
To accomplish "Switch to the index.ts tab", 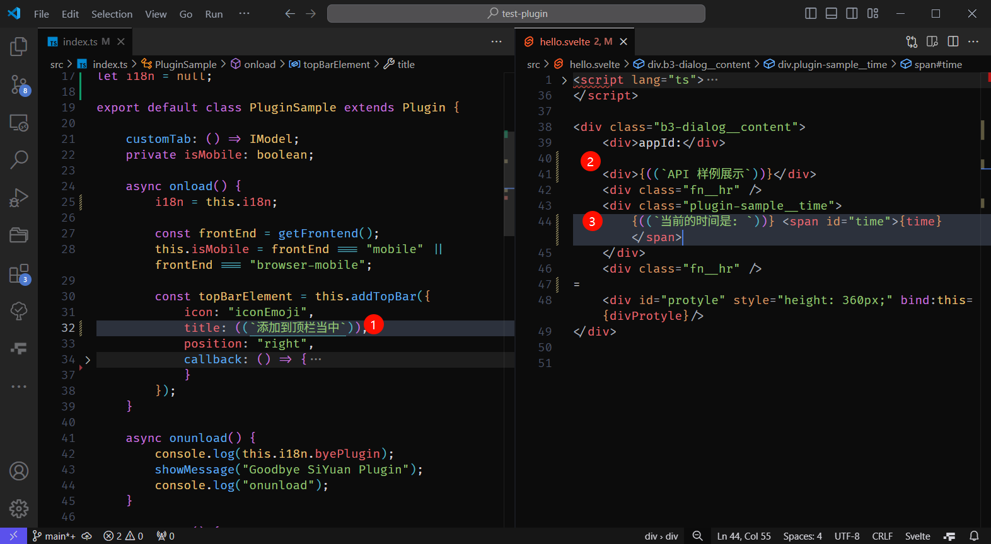I will pyautogui.click(x=79, y=42).
